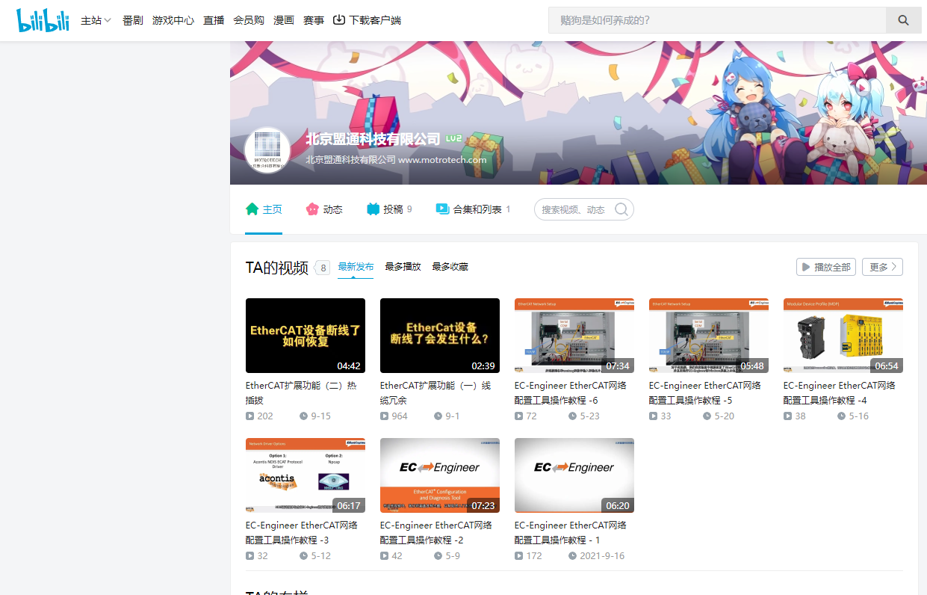The width and height of the screenshot is (927, 595).
Task: Open 漫画 in the top navigation
Action: pyautogui.click(x=284, y=20)
